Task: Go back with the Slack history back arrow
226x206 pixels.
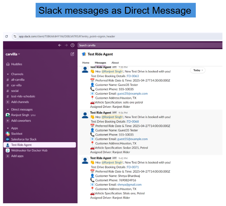Action: pos(60,45)
